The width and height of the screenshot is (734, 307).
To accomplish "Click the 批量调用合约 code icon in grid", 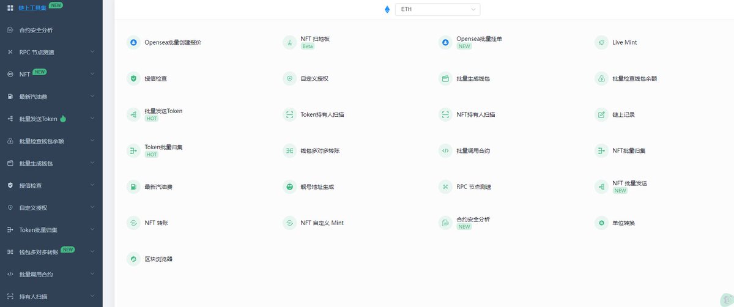I will (445, 151).
